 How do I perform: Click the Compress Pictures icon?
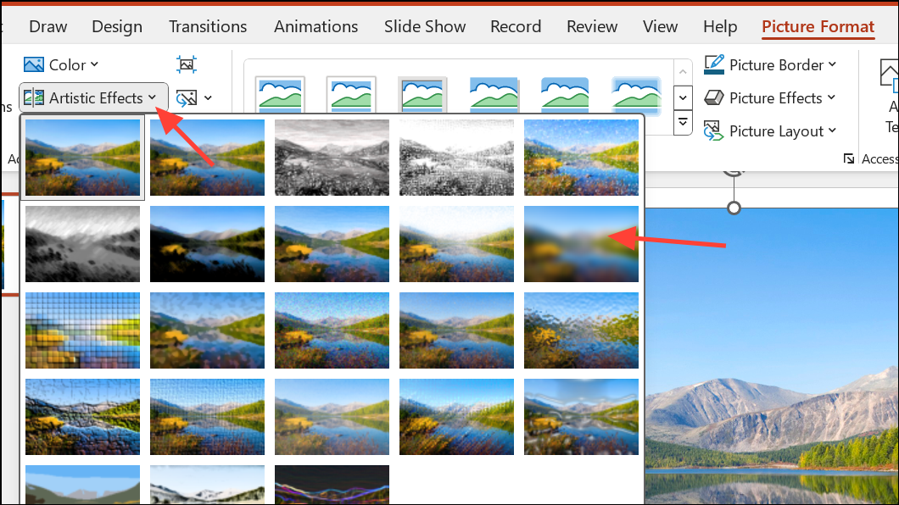(187, 64)
